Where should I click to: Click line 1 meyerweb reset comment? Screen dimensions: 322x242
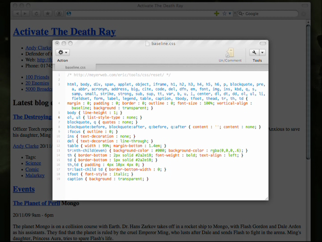click(x=119, y=75)
